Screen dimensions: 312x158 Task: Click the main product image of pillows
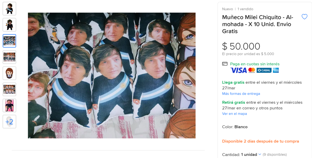[112, 75]
